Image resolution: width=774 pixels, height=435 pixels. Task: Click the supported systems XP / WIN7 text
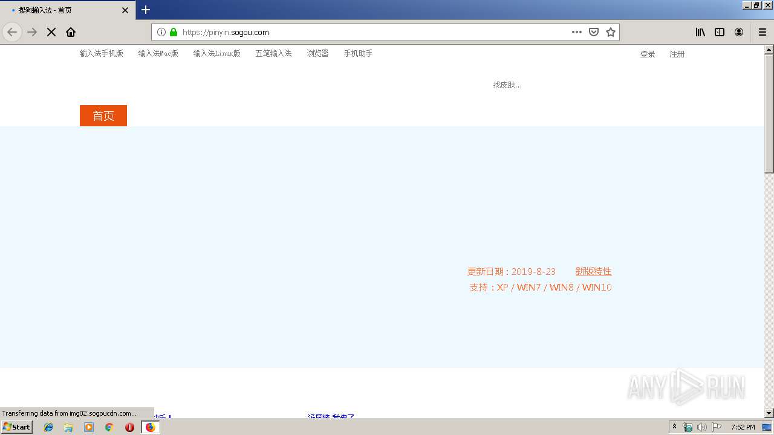[541, 287]
